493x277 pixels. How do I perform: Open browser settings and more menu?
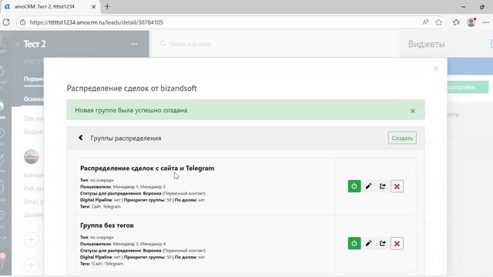tap(486, 22)
